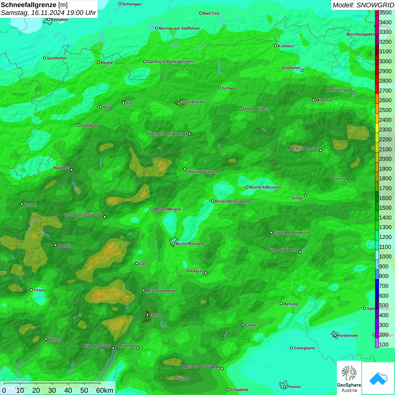Click the Zell am See marker
Screen dimensions: 395x395
point(352,92)
